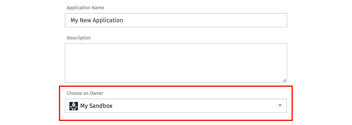Click the sandbox robot icon beside owner name

tap(73, 106)
